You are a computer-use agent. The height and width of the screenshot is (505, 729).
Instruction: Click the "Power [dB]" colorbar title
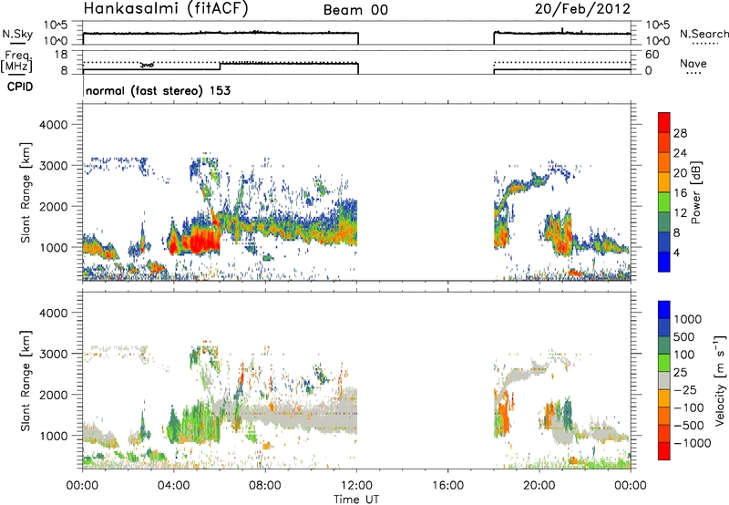pyautogui.click(x=695, y=192)
